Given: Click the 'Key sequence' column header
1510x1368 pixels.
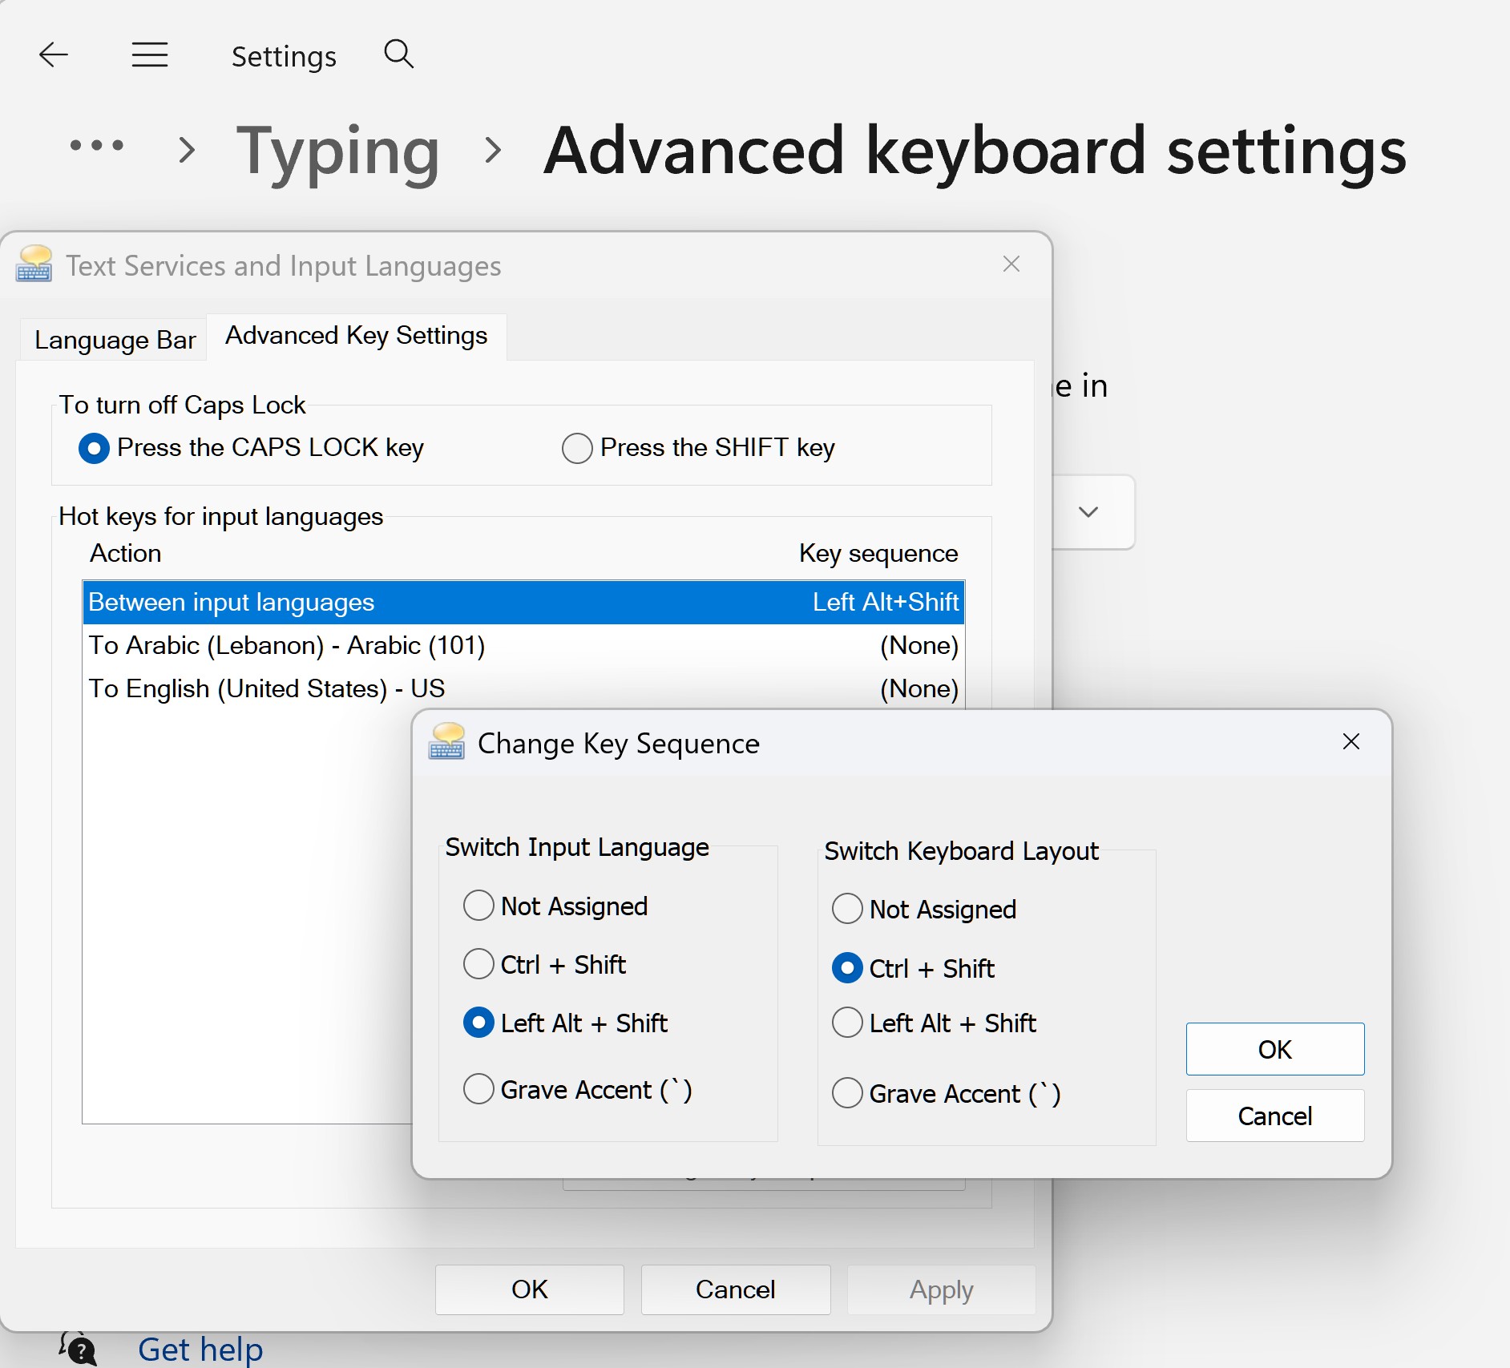Looking at the screenshot, I should coord(878,554).
